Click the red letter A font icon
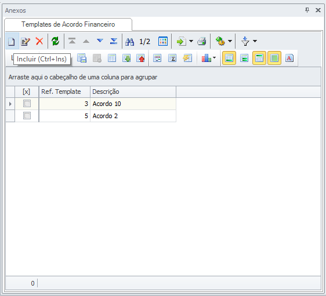Image resolution: width=326 pixels, height=296 pixels. [x=289, y=58]
